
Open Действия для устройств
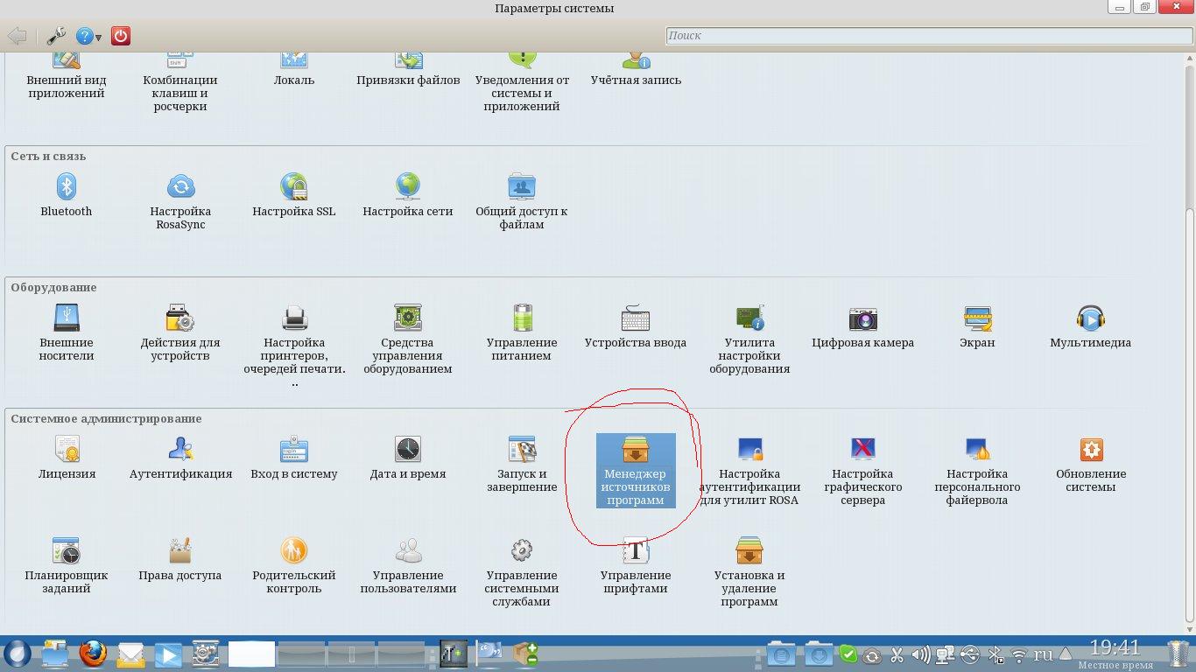pos(180,332)
